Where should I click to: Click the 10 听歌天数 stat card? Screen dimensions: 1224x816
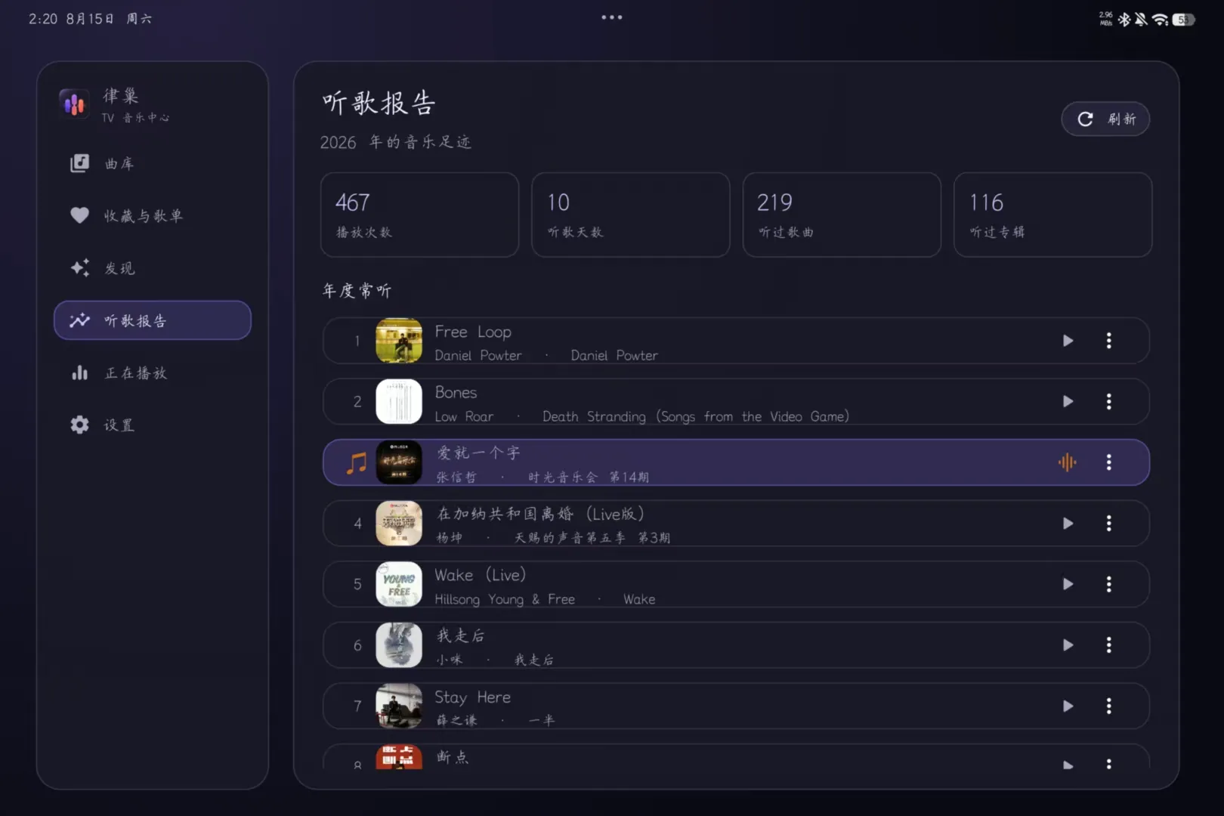point(631,215)
